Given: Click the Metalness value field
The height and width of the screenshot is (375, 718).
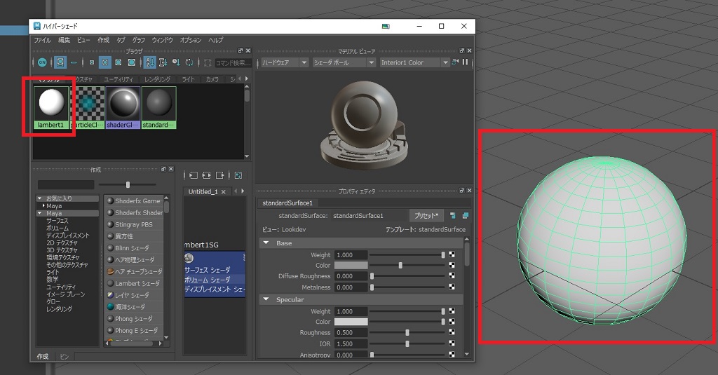Looking at the screenshot, I should [351, 287].
